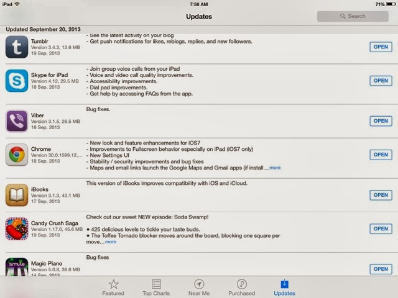Switch to Featured tab label
This screenshot has height=298, width=398.
[x=113, y=293]
